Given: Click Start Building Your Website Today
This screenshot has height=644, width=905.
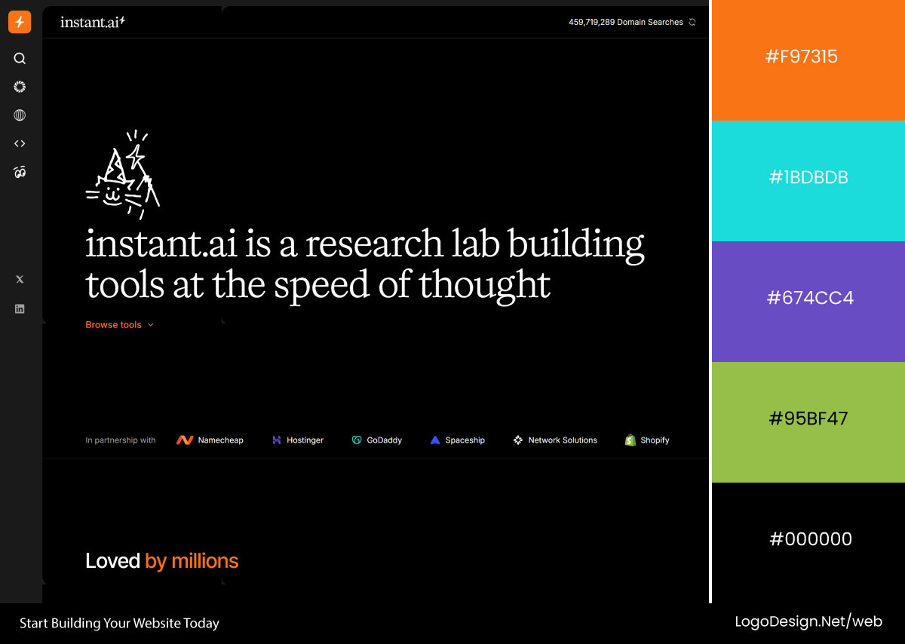Looking at the screenshot, I should [119, 624].
